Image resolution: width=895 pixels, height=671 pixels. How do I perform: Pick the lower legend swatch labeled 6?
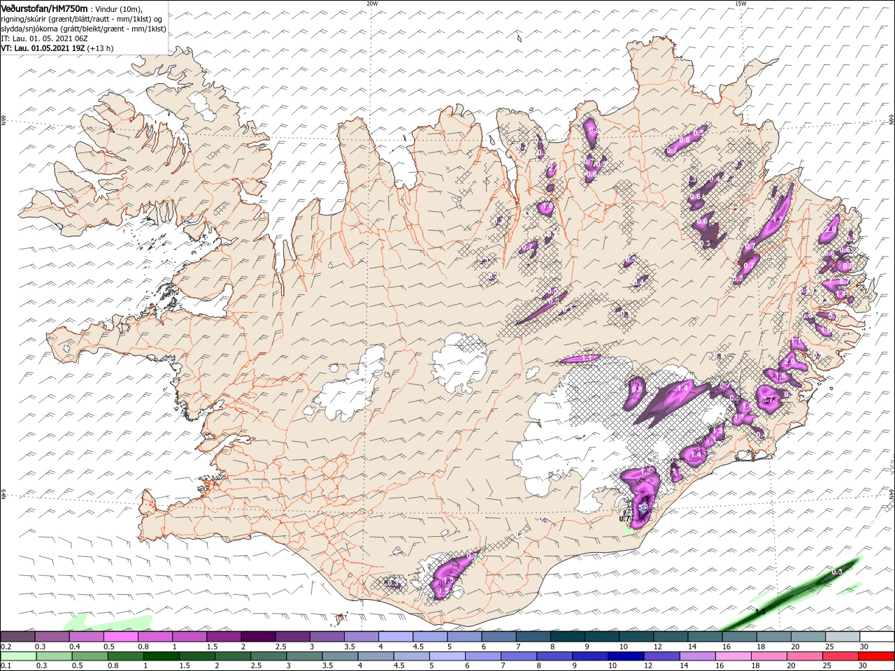tap(483, 656)
